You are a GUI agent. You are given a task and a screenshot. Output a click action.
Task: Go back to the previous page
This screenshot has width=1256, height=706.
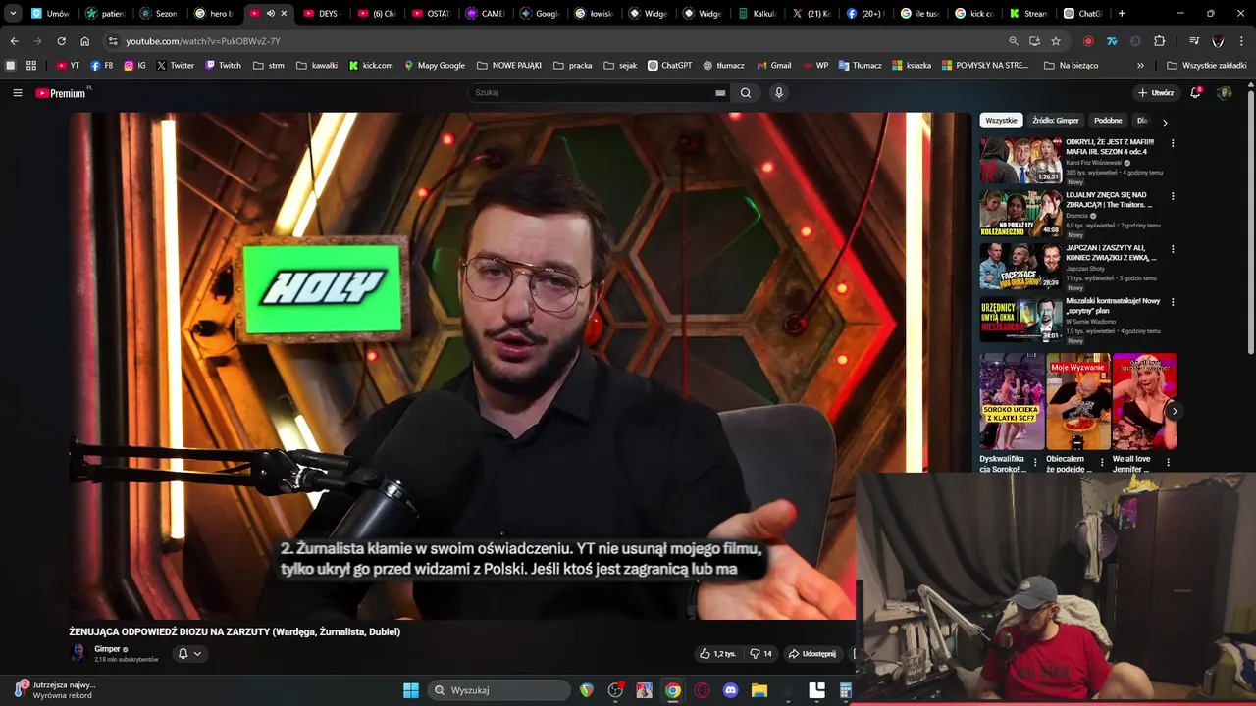click(x=14, y=41)
